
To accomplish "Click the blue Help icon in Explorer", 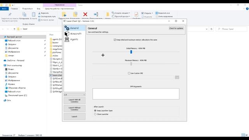I will point(247,9).
